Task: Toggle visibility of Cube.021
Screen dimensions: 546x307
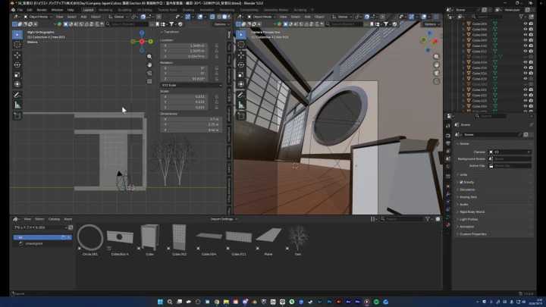Action: pyautogui.click(x=525, y=89)
